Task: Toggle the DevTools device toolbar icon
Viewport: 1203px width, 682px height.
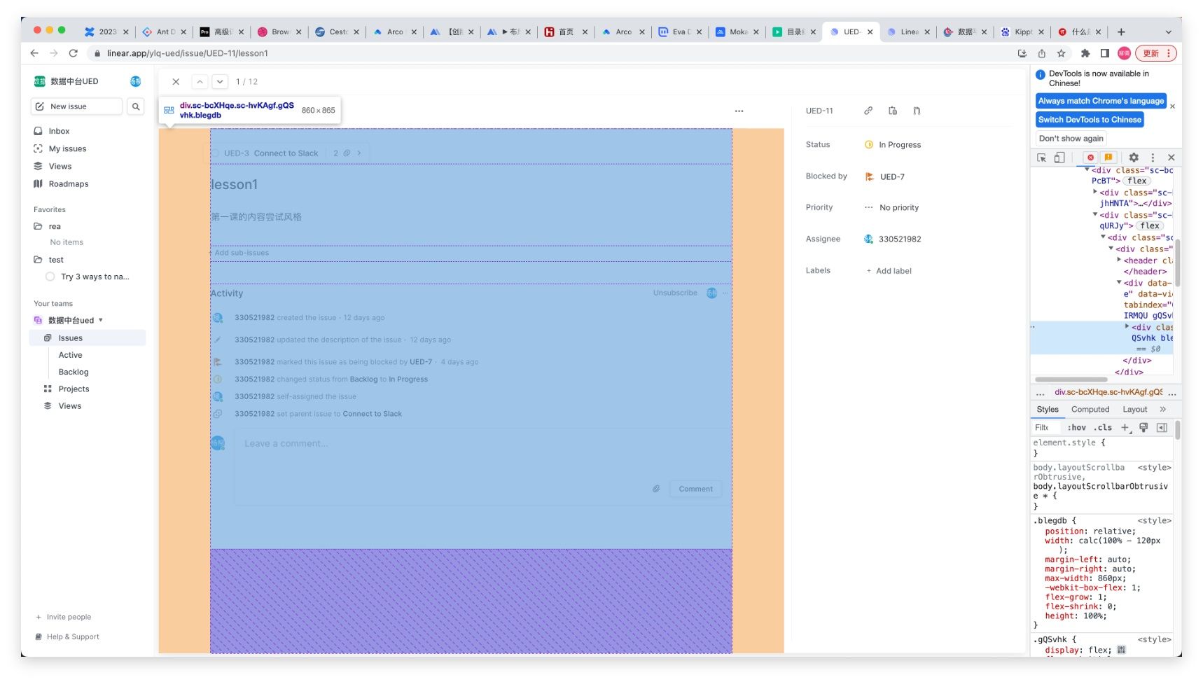Action: (1059, 158)
